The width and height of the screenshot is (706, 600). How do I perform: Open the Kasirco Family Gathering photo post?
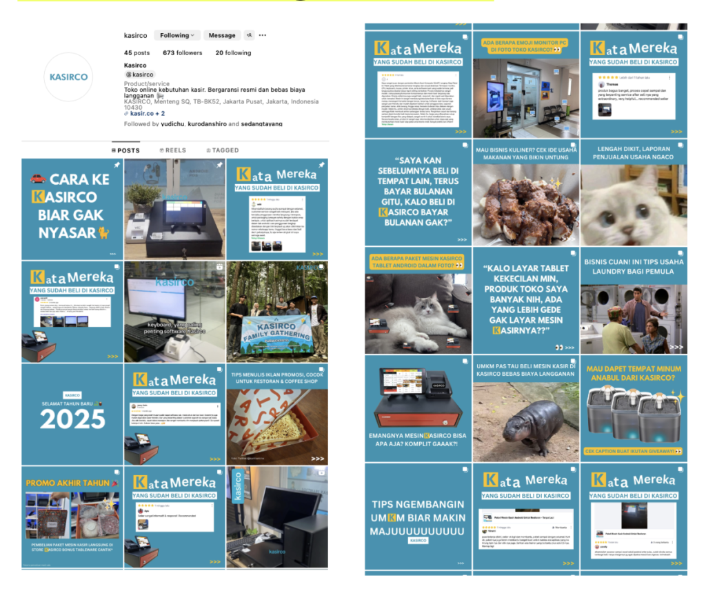277,312
